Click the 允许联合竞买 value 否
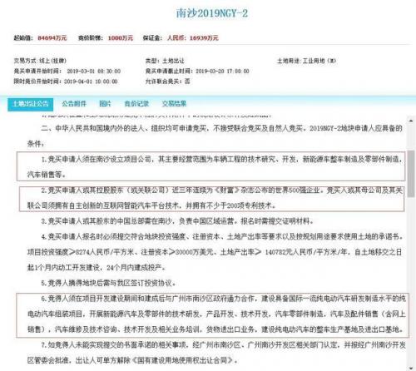Viewport: 416px width, 371px height. 187,82
